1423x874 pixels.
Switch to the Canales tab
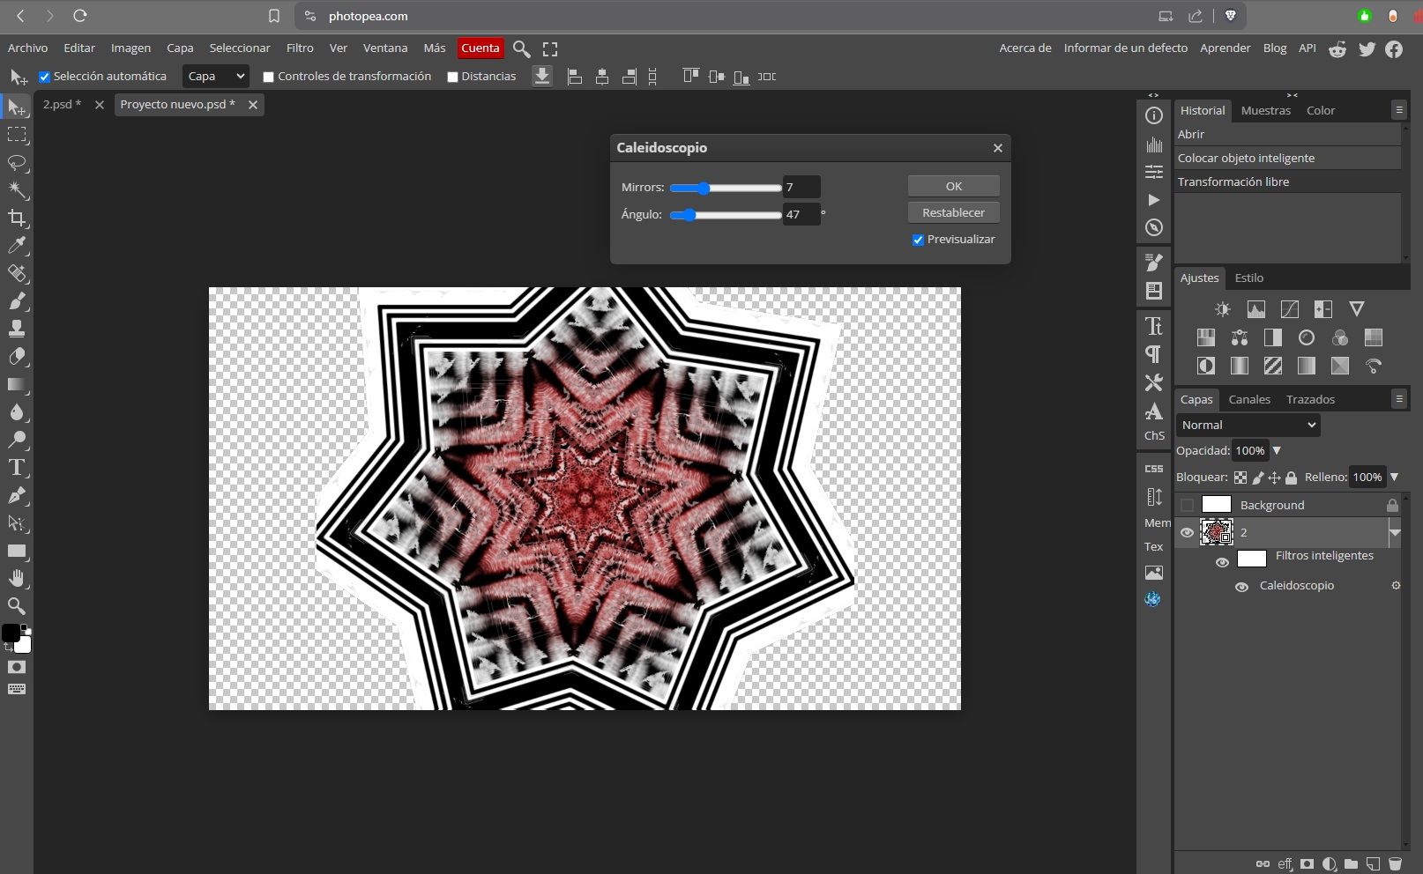(x=1249, y=399)
